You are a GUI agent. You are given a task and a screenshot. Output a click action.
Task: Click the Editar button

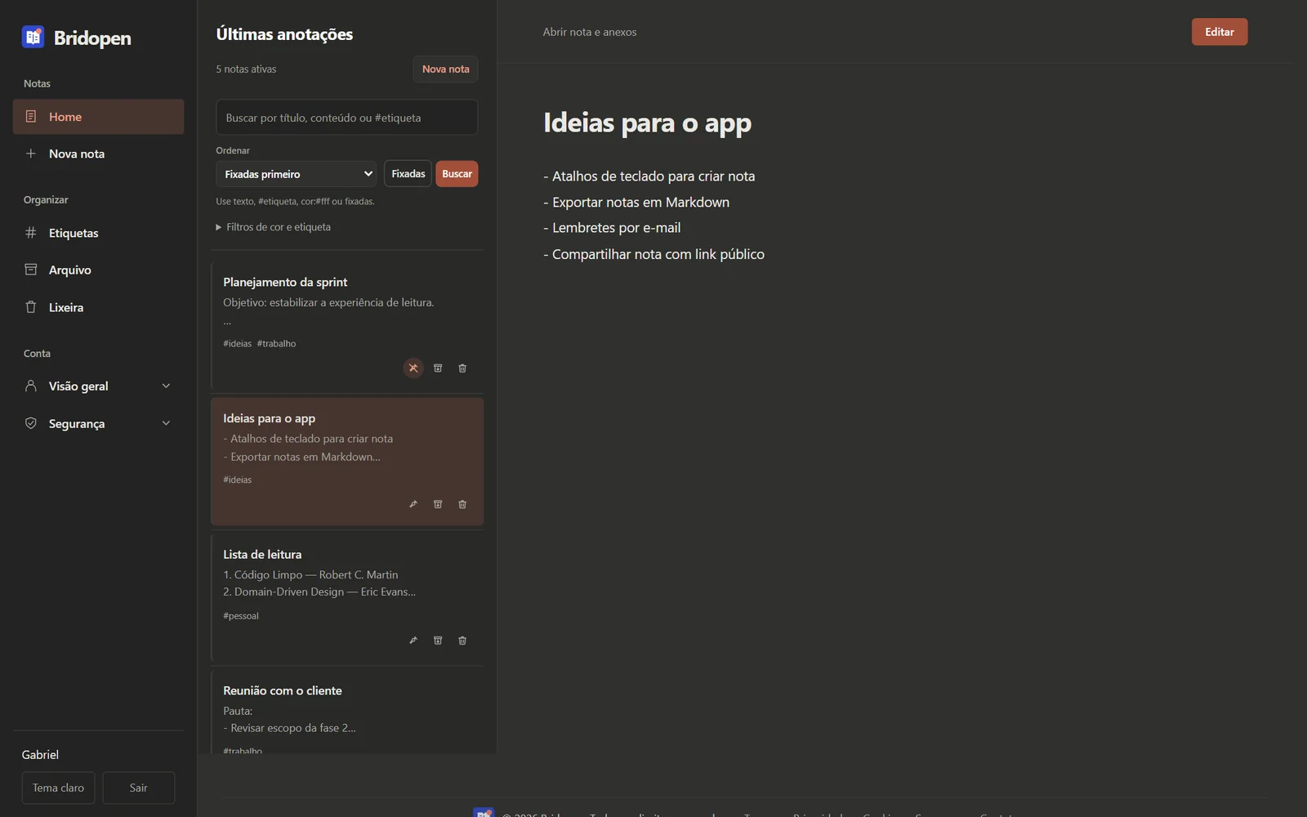point(1219,32)
